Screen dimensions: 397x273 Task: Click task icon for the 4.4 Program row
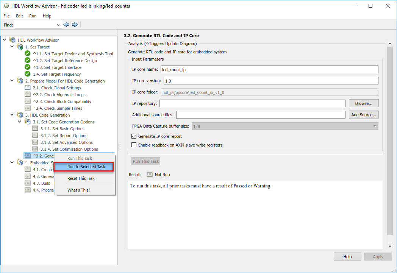tap(28, 190)
